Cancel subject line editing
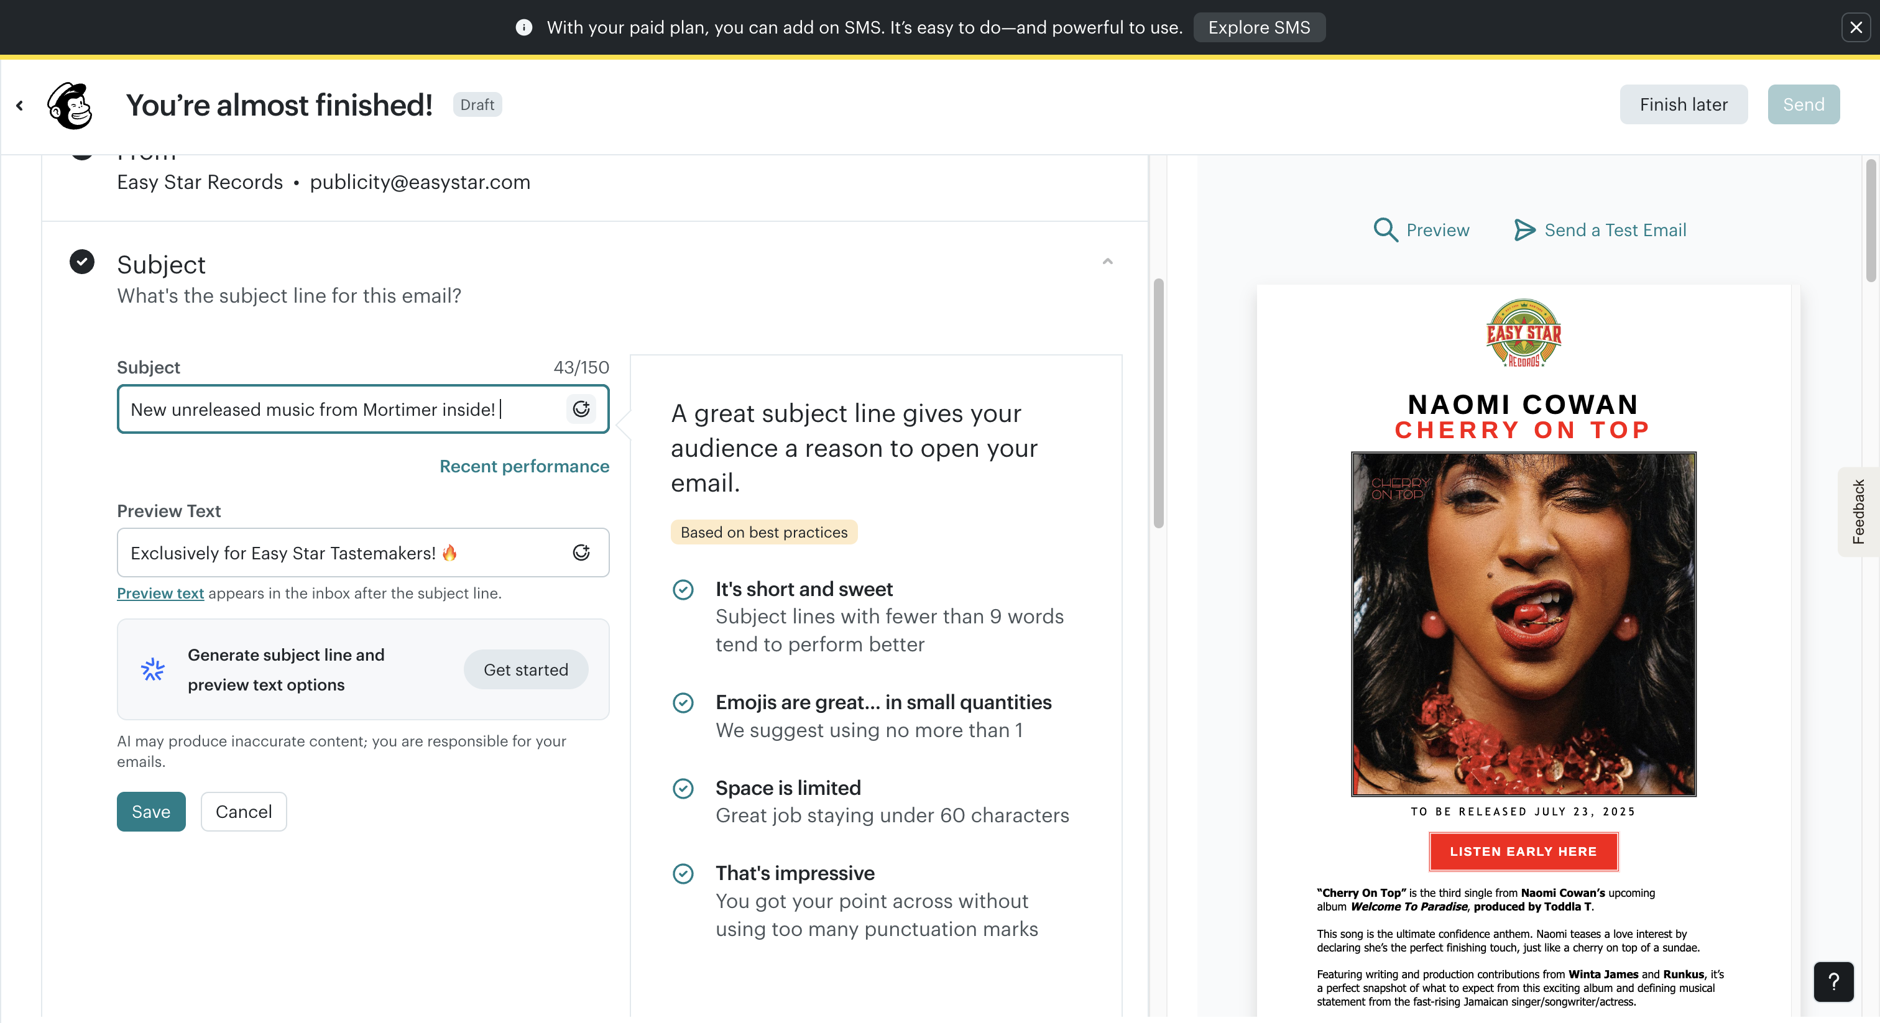The width and height of the screenshot is (1880, 1023). [x=244, y=812]
